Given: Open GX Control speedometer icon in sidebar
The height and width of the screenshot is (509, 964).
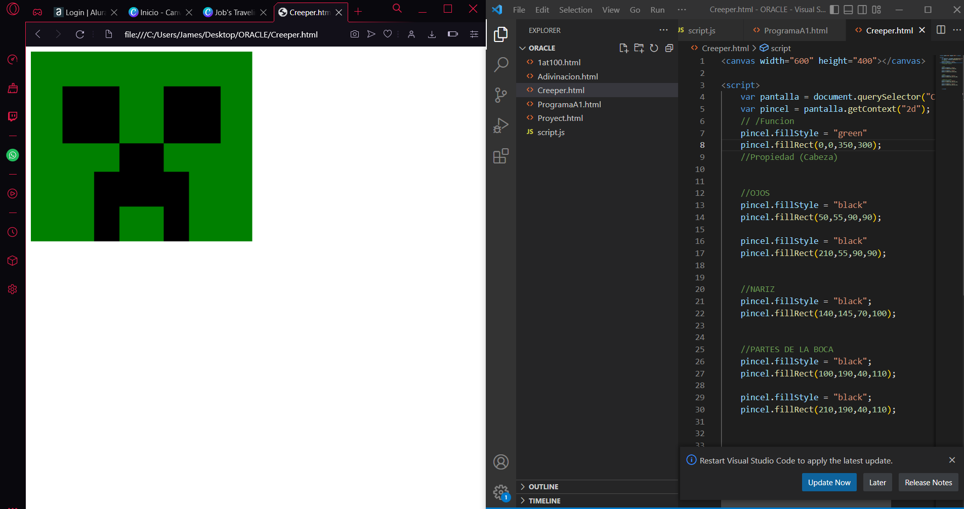Looking at the screenshot, I should click(13, 59).
